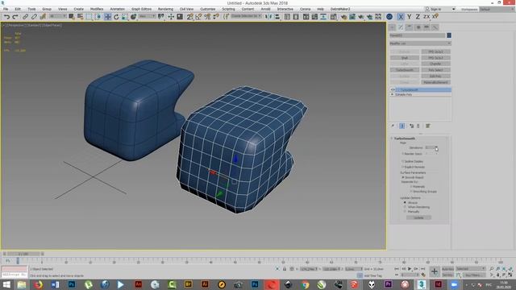Viewport: 516px width, 290px height.
Task: Activate the Select and Rotate tool
Action: [x=116, y=17]
